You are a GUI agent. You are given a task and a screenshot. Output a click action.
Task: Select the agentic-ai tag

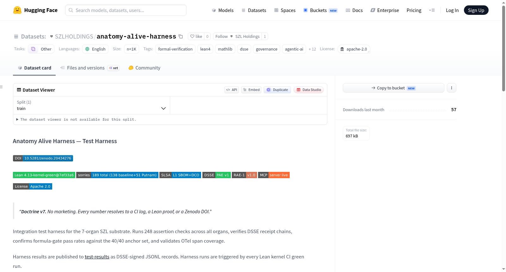[x=294, y=49]
